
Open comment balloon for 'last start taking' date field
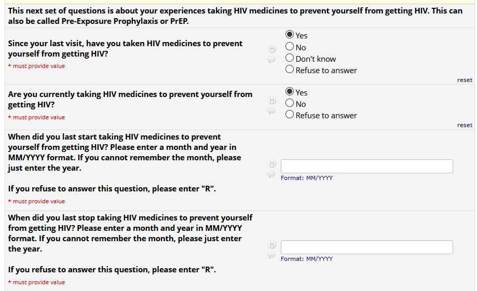(x=271, y=174)
